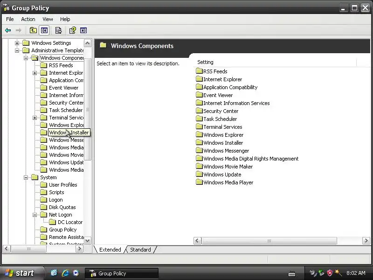Click Windows Update folder icon in Setting list

[x=199, y=174]
